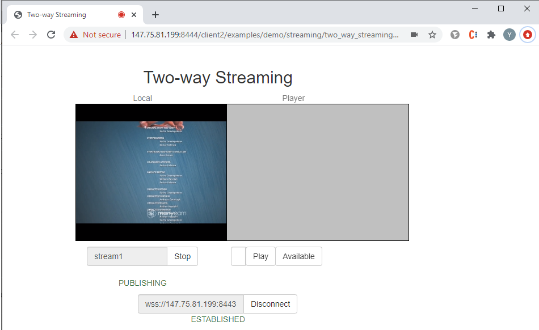Click the ESTABLISHED status text

218,320
